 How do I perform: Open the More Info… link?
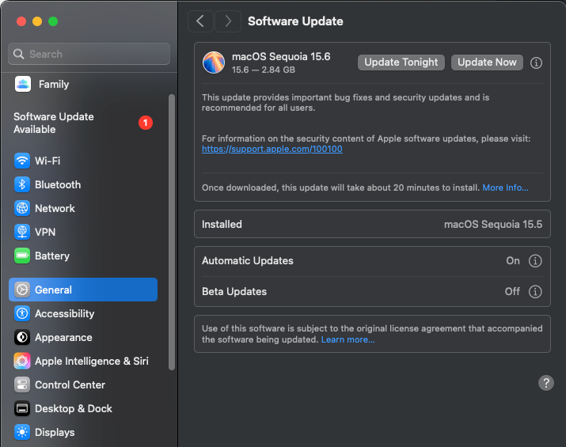[x=505, y=188]
